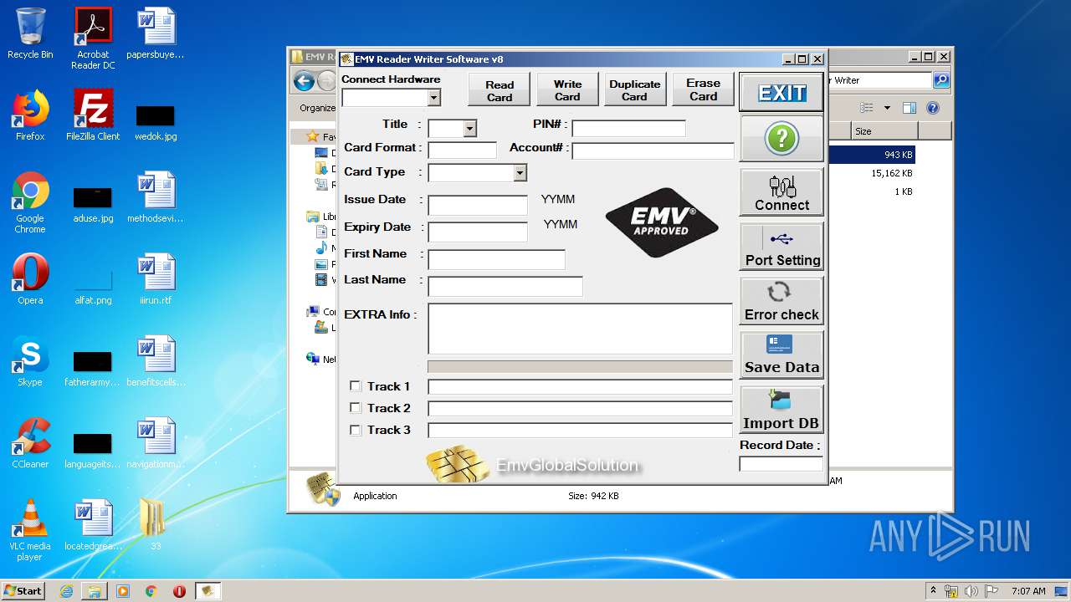Open the folder named 33 on desktop
Image resolution: width=1071 pixels, height=602 pixels.
154,525
